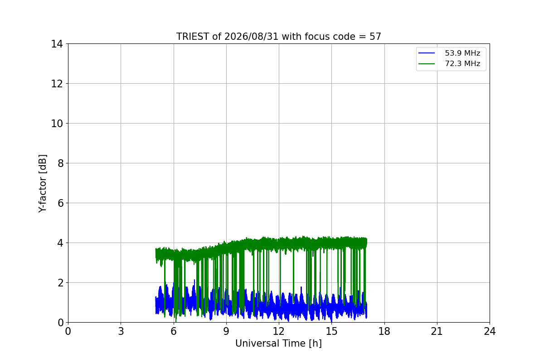The width and height of the screenshot is (544, 362).
Task: Click y-axis tick label 8
Action: pyautogui.click(x=60, y=163)
